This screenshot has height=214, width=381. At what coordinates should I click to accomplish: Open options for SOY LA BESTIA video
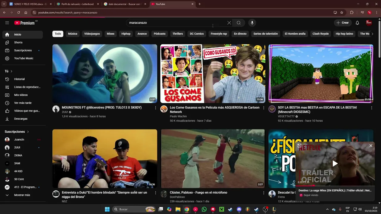[x=371, y=108]
